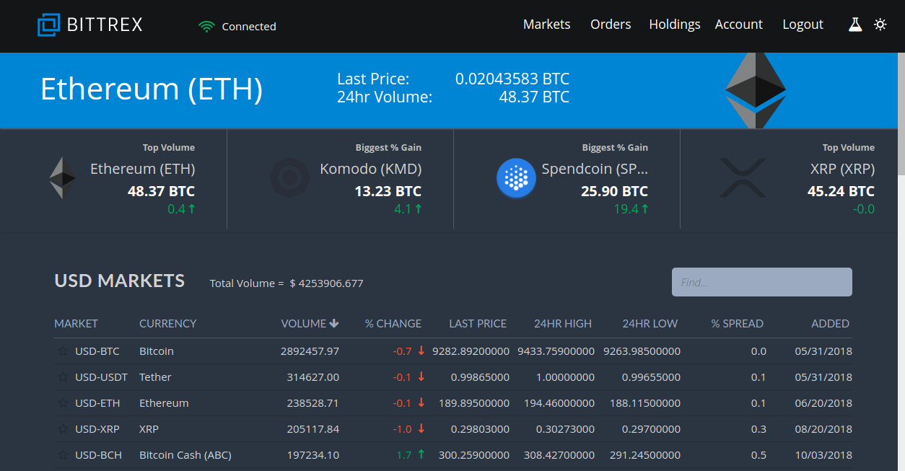This screenshot has height=471, width=905.
Task: Select the Ethereum (ETH) Top Volume card title
Action: [143, 170]
